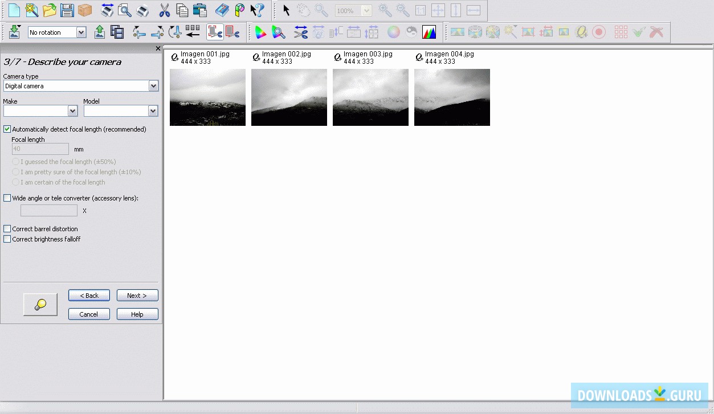714x414 pixels.
Task: Select the Print Preview tool
Action: 124,10
